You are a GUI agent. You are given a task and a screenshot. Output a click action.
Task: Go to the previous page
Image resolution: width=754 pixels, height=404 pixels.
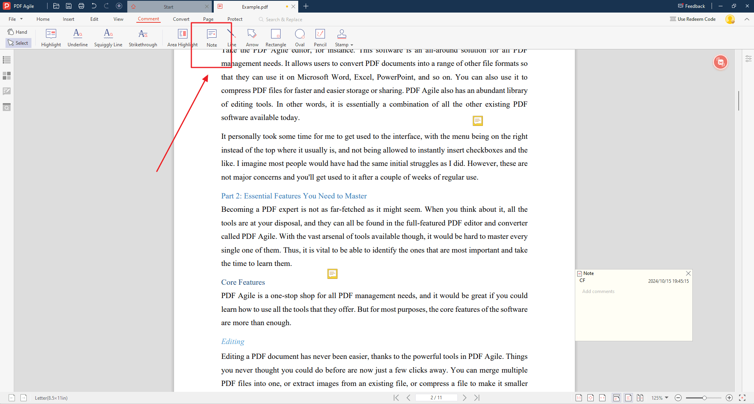click(409, 398)
